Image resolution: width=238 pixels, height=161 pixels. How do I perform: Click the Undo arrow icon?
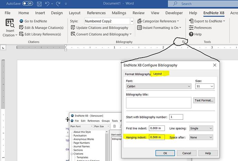click(x=47, y=4)
